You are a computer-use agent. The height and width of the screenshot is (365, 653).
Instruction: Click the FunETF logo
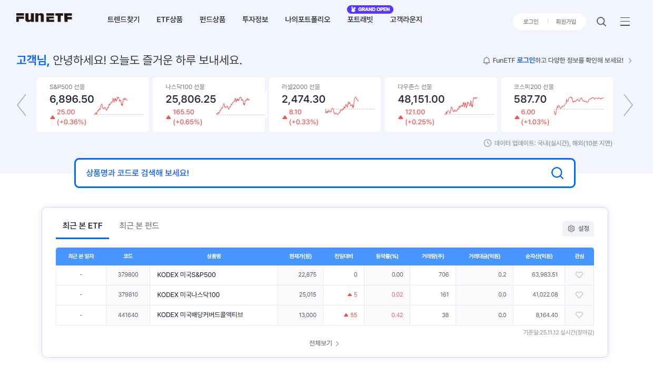[x=44, y=18]
